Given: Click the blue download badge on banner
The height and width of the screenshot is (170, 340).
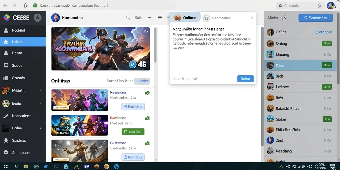Looking at the screenshot, I should pos(133,64).
